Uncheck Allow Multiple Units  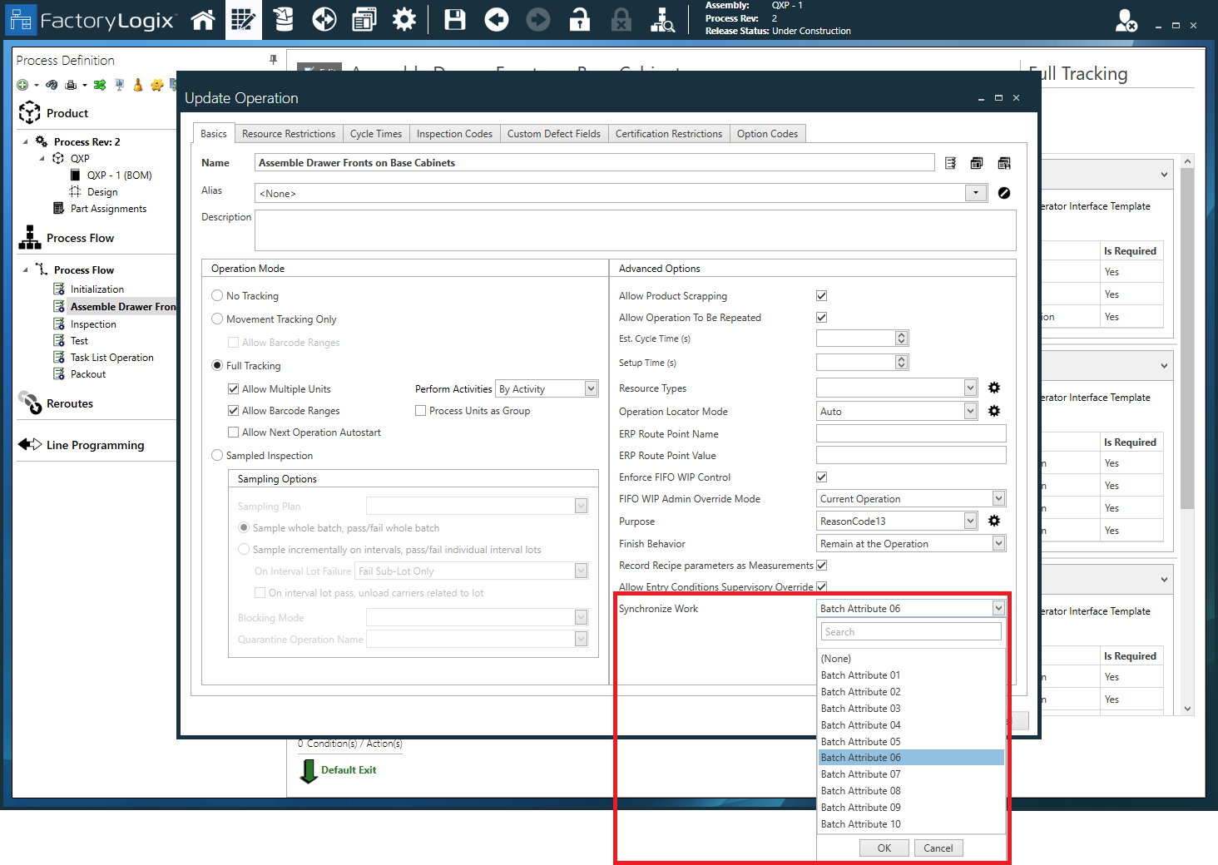234,388
